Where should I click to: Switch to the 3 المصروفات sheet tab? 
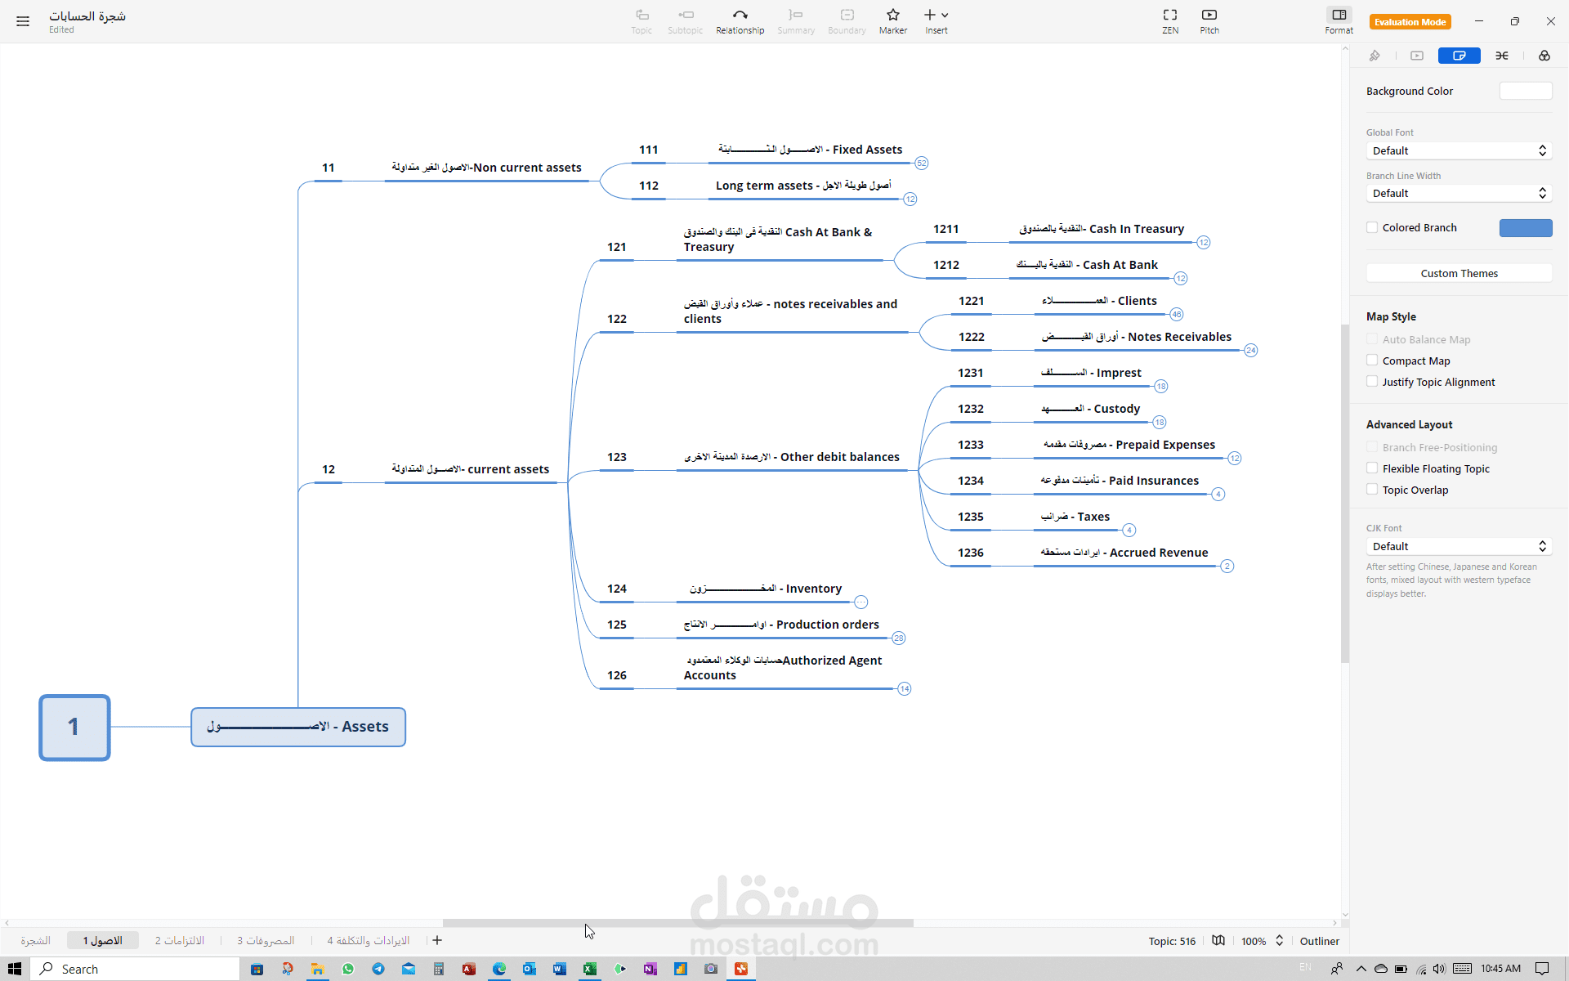[266, 941]
